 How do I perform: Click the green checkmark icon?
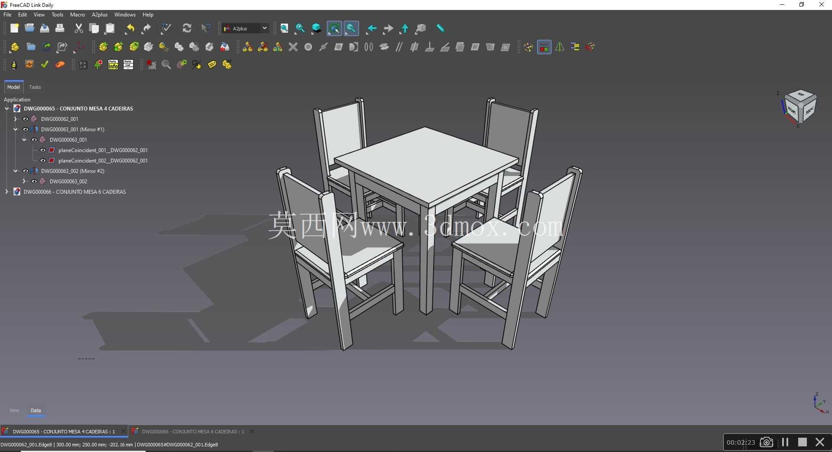(45, 65)
